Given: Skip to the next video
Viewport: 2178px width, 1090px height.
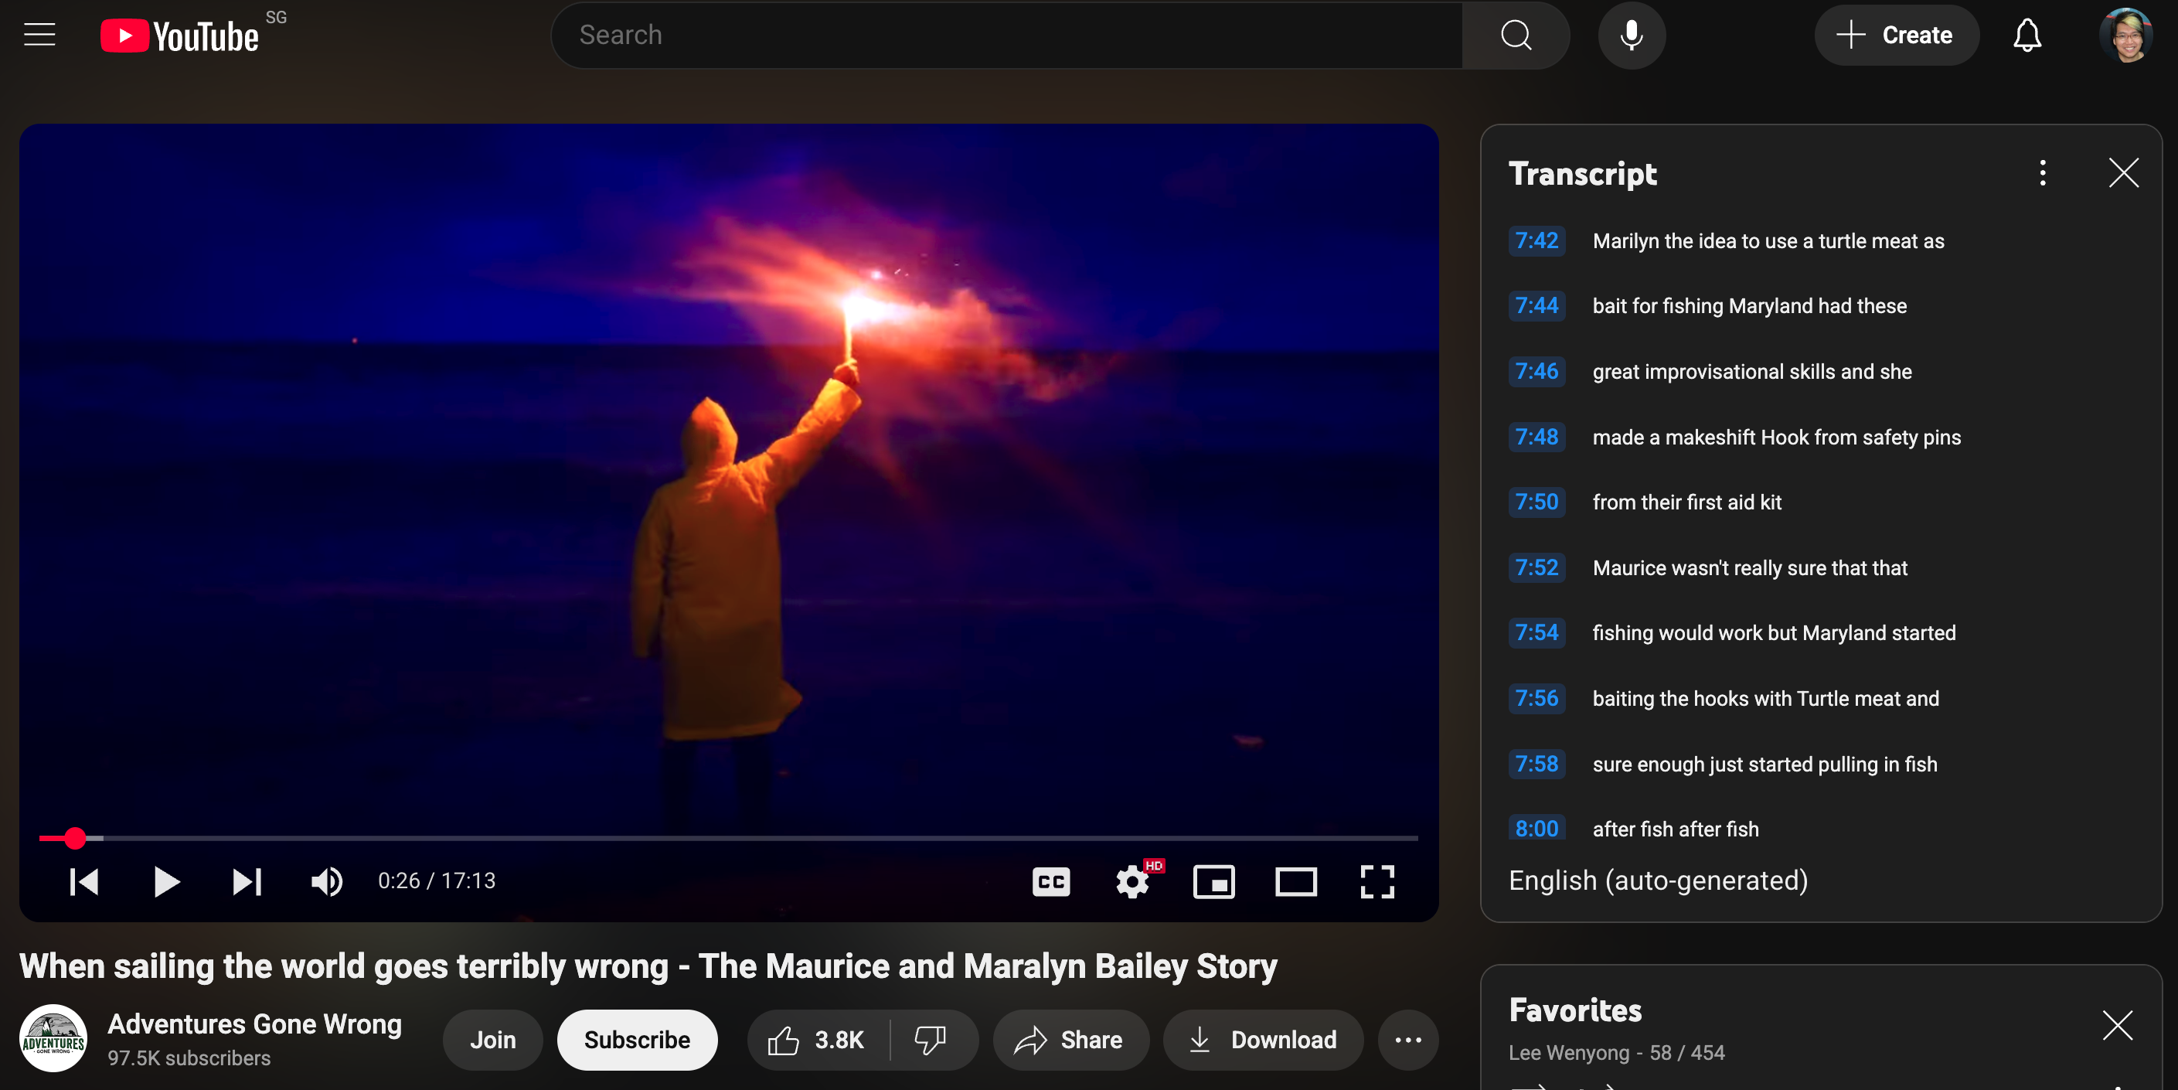Looking at the screenshot, I should [247, 881].
